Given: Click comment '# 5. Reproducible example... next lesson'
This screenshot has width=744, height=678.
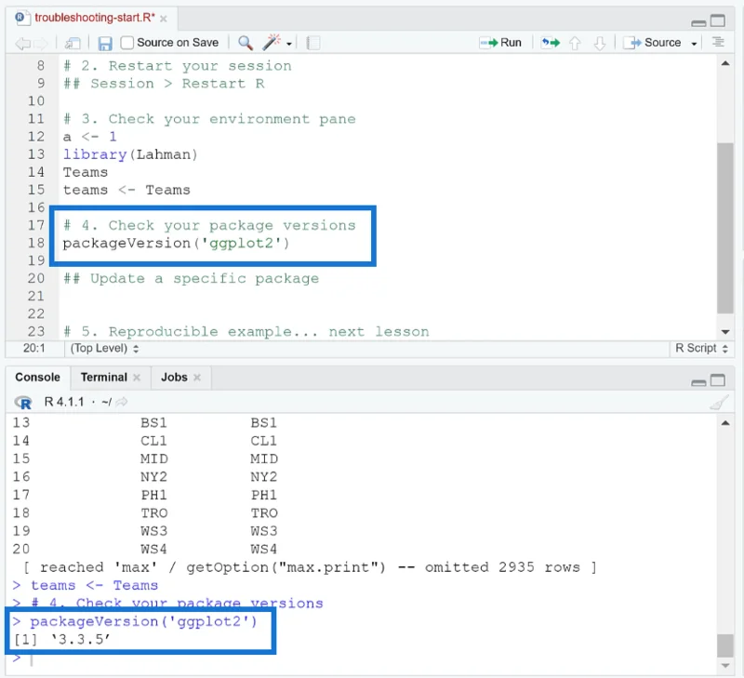Looking at the screenshot, I should (246, 332).
